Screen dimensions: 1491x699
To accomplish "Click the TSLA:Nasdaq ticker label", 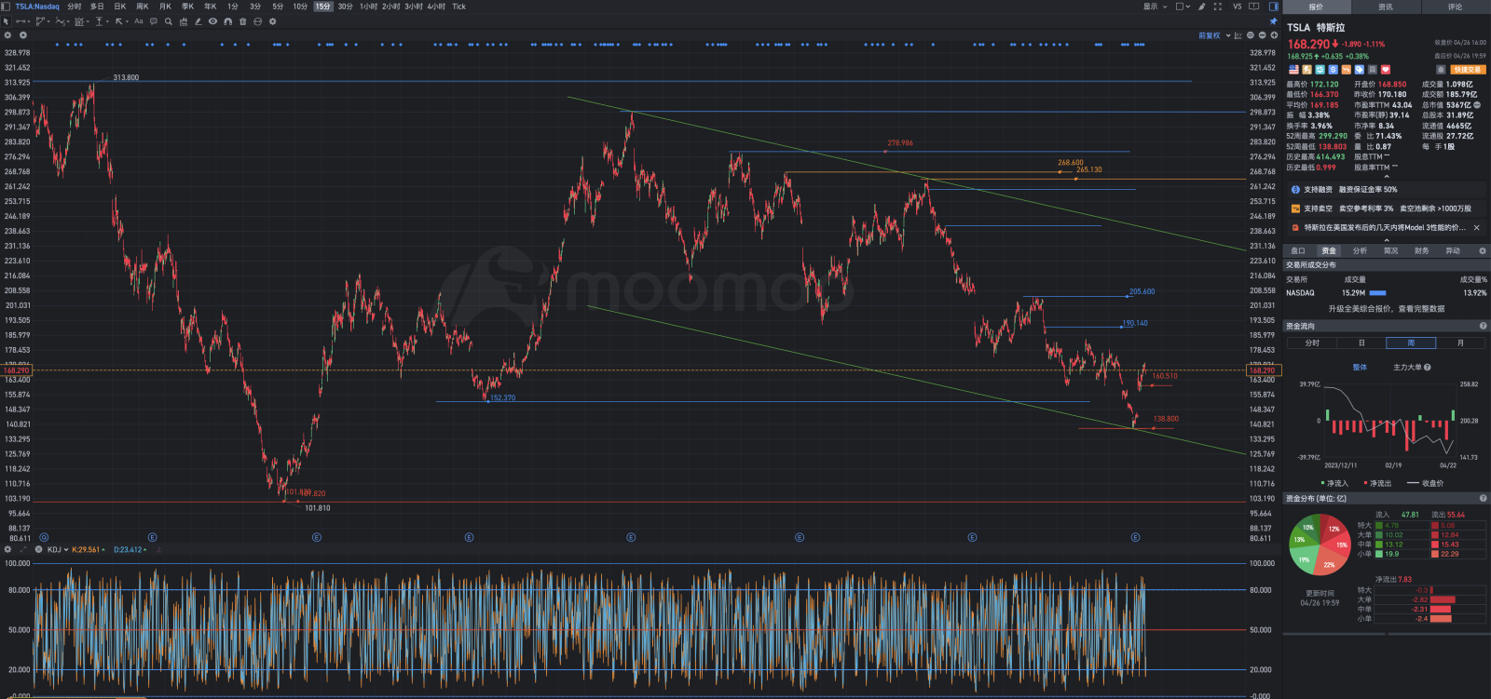I will [37, 7].
